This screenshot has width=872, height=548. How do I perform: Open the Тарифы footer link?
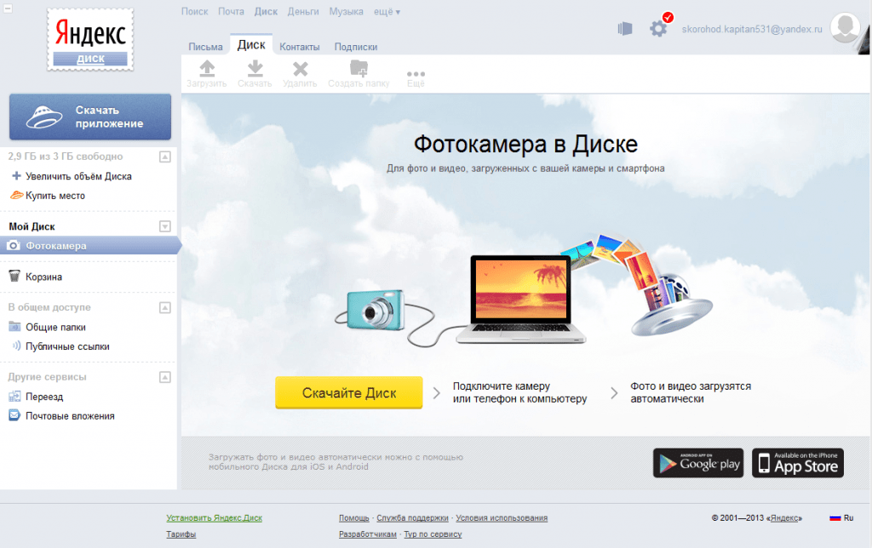[x=181, y=534]
